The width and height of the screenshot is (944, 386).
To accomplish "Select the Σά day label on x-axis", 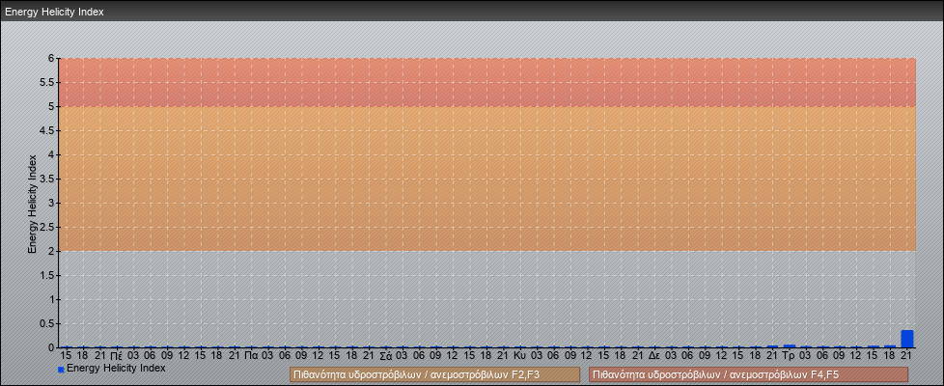I will [x=385, y=355].
